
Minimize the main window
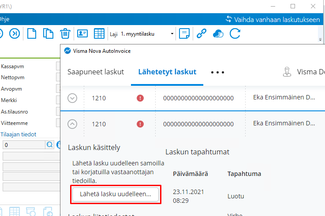coord(273,6)
